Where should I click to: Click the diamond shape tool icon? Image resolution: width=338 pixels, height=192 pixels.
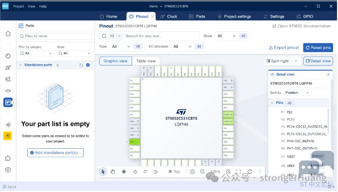pyautogui.click(x=124, y=172)
